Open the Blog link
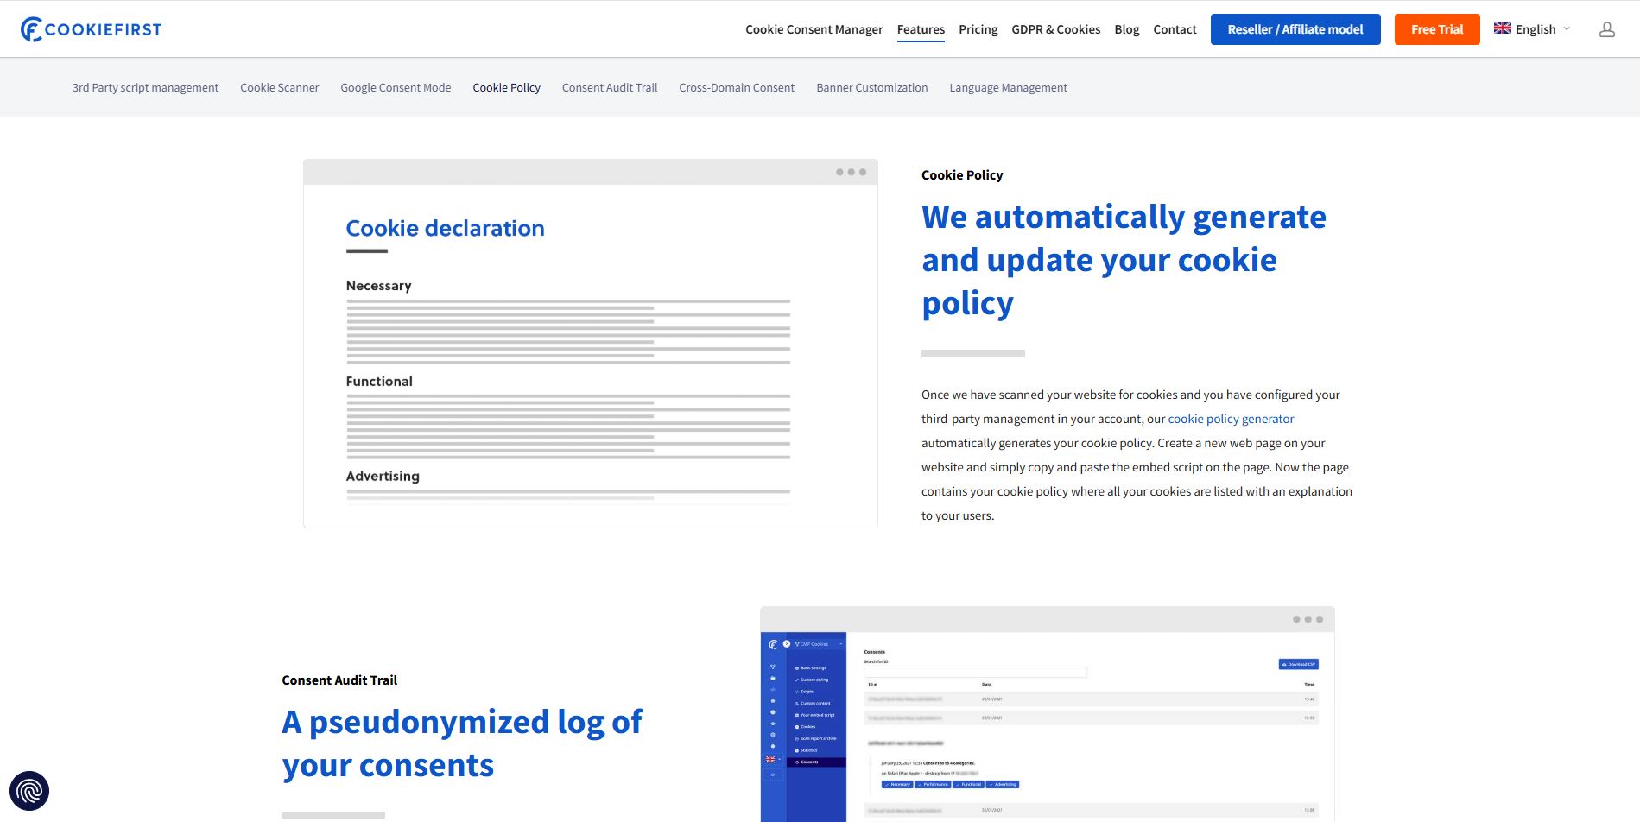The height and width of the screenshot is (822, 1640). click(x=1126, y=29)
